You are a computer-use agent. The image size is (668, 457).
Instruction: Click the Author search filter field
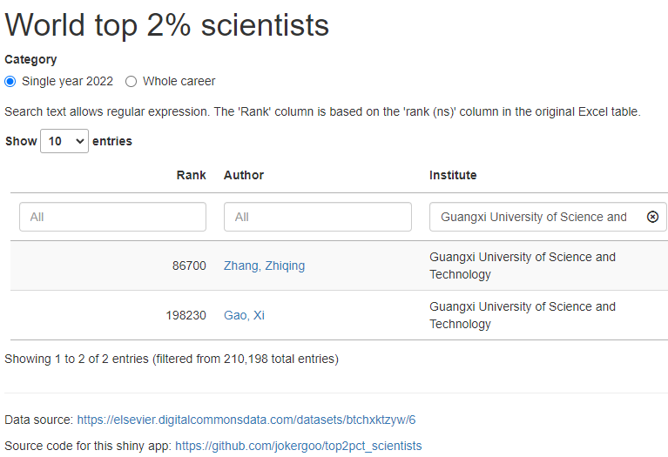pos(317,217)
